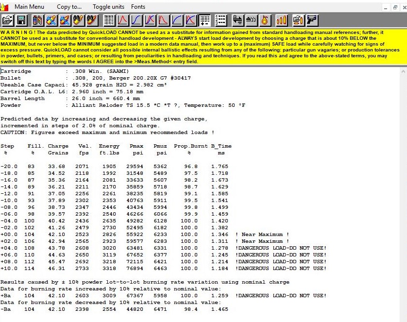Viewport: 407px width, 322px height.
Task: Click the open file folder icon
Action: coord(7,20)
